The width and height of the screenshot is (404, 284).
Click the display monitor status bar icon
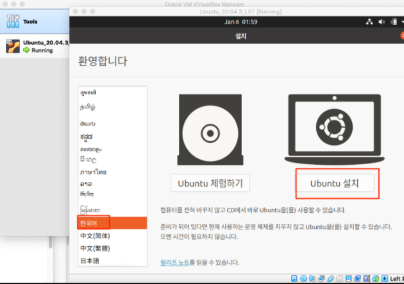(348, 278)
